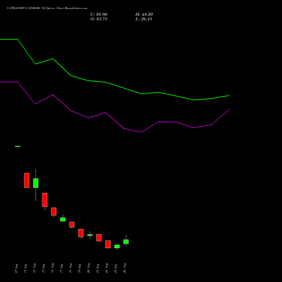Click the "21 Aug" date label
The height and width of the screenshot is (282, 282).
pyautogui.click(x=98, y=268)
